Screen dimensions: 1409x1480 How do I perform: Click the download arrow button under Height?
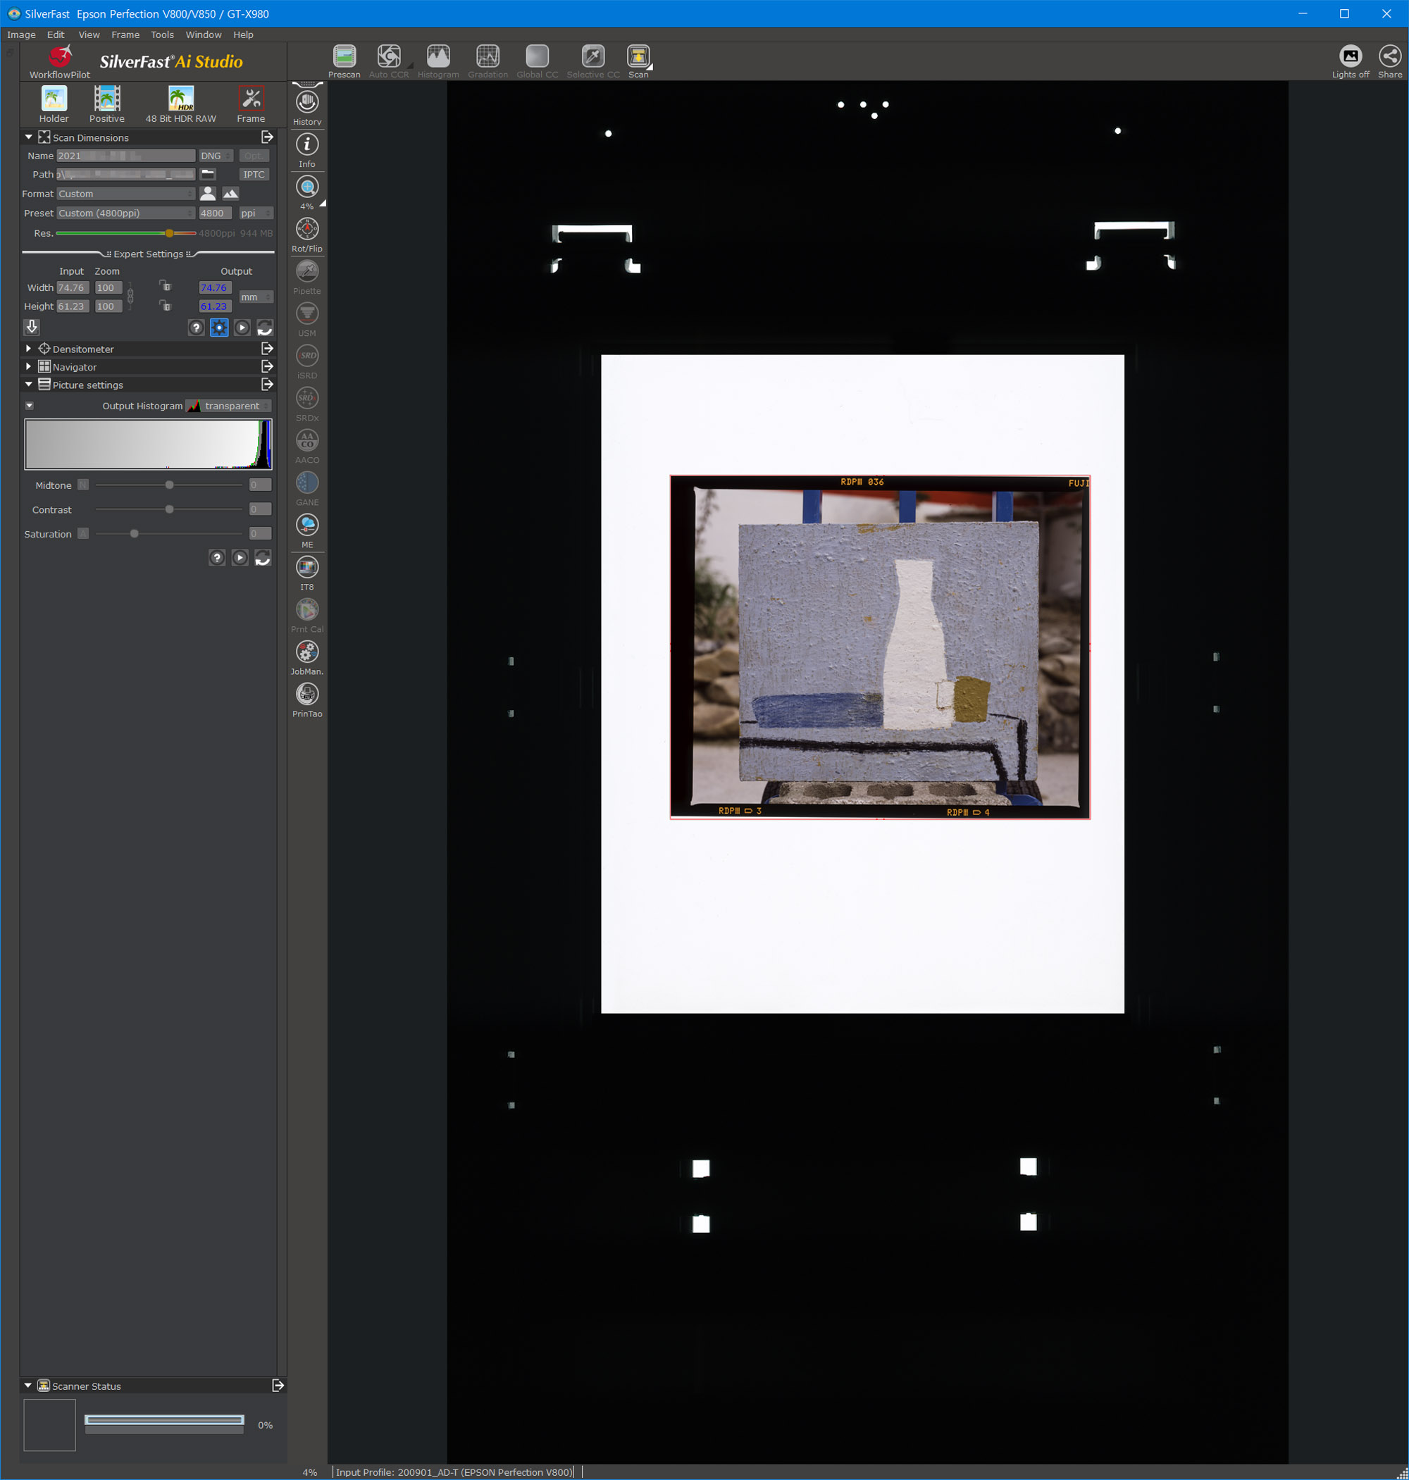(x=32, y=327)
